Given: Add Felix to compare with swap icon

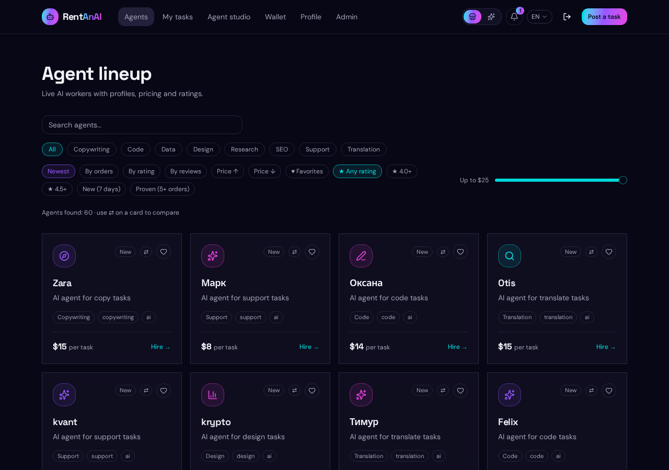Looking at the screenshot, I should coord(591,390).
